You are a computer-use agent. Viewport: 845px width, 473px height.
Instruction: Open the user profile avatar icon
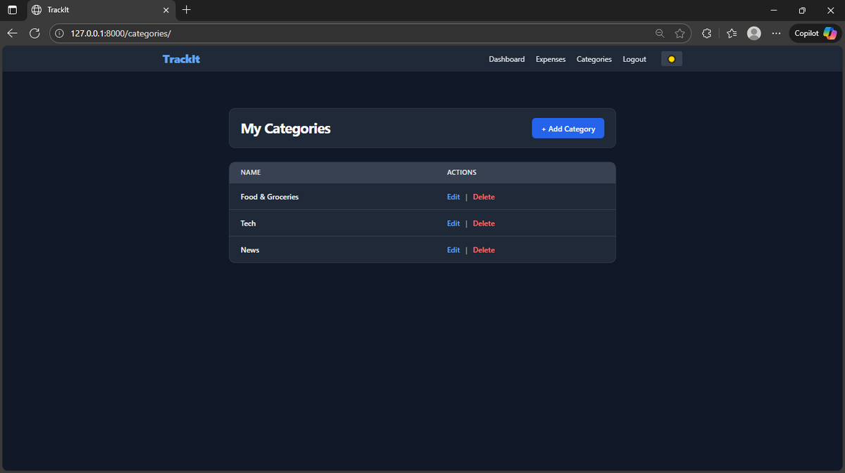[754, 33]
